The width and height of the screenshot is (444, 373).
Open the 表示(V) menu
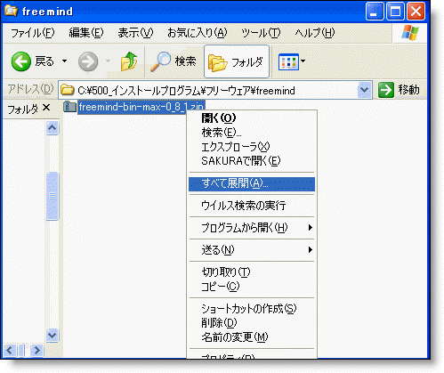tap(135, 33)
